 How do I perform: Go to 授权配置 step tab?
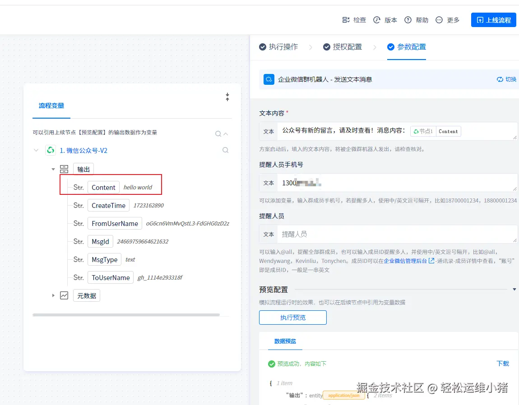(343, 46)
